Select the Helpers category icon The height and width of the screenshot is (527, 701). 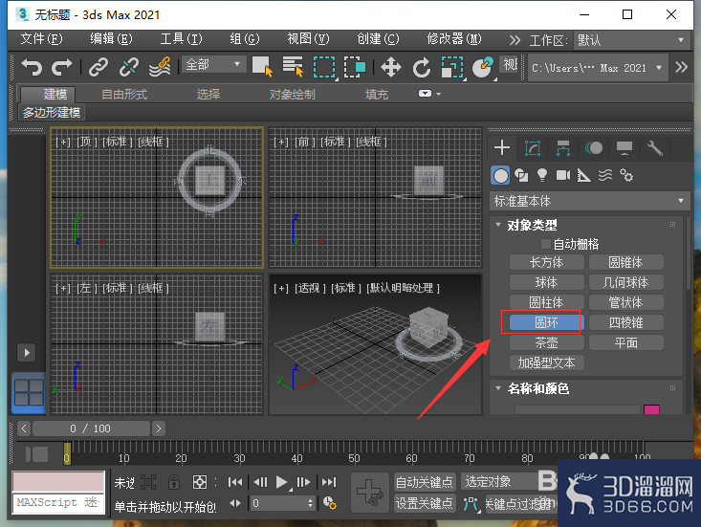[x=584, y=176]
